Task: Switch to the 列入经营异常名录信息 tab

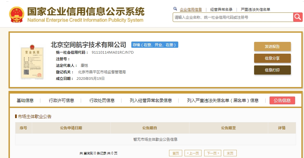Action: 151,100
